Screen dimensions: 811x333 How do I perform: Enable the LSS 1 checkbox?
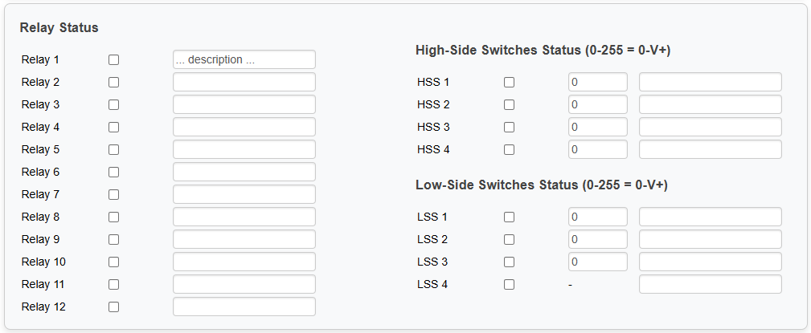[x=509, y=217]
